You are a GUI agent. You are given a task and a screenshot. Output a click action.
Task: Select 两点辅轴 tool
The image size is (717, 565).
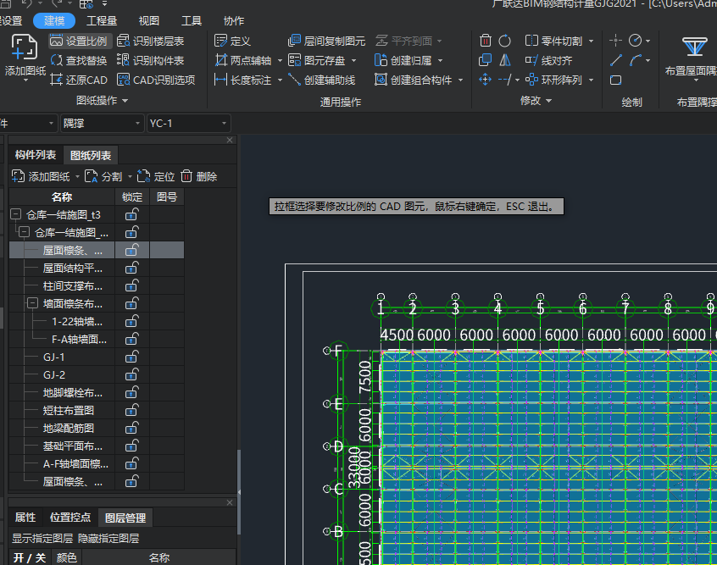243,60
